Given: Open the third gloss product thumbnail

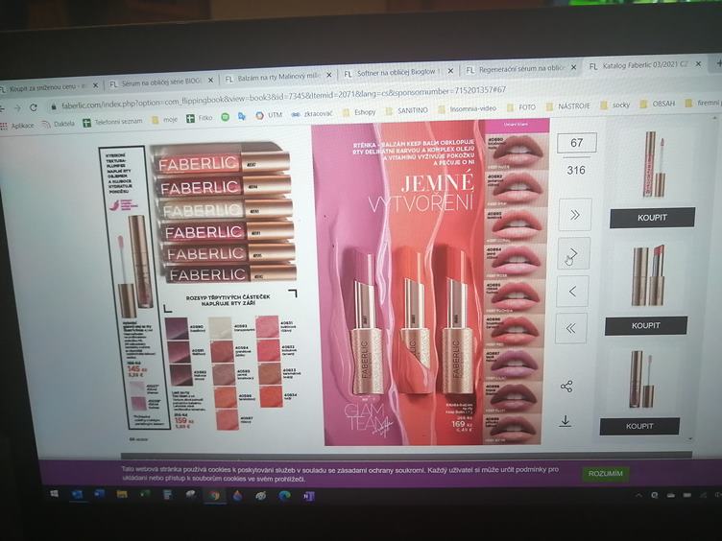Looking at the screenshot, I should (641, 379).
